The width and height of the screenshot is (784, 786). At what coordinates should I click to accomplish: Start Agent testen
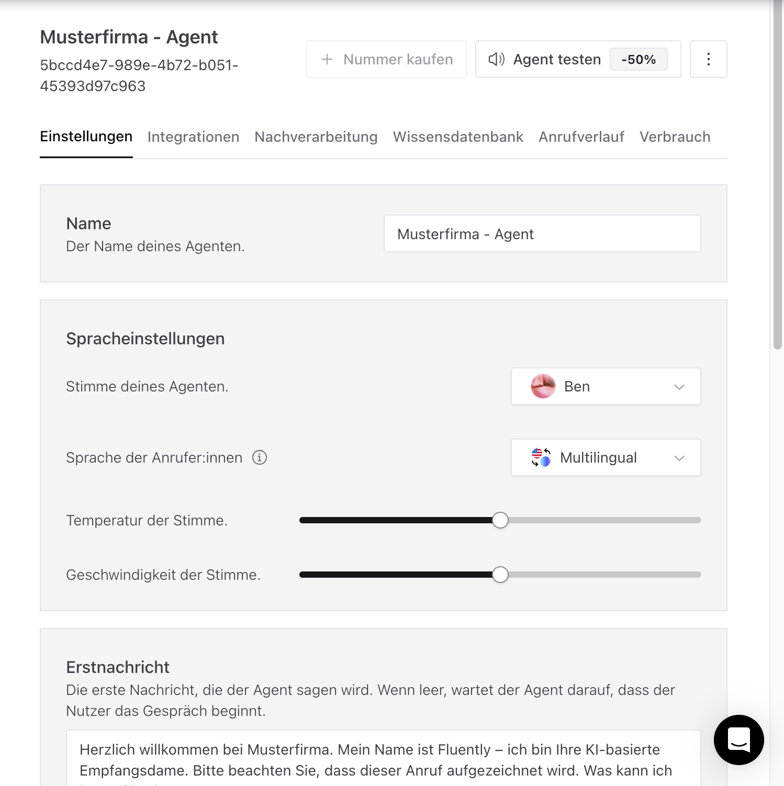(x=578, y=59)
